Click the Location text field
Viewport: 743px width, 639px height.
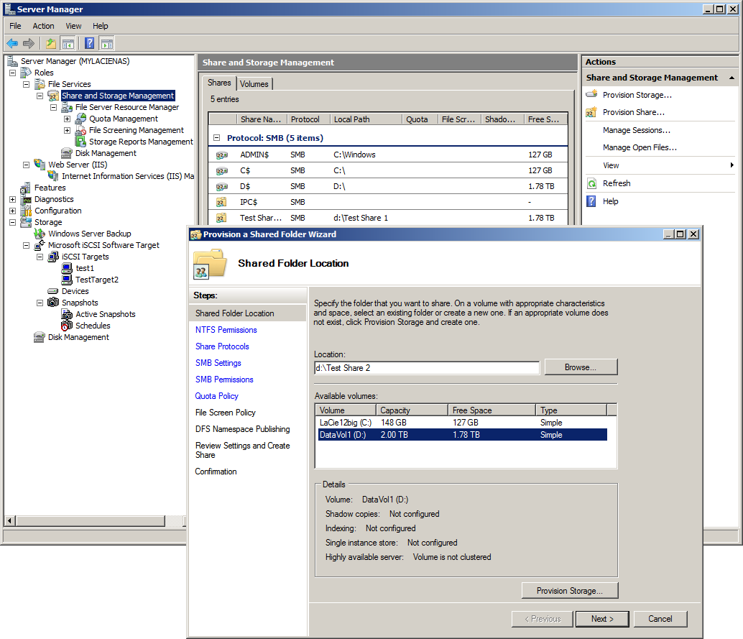tap(427, 368)
